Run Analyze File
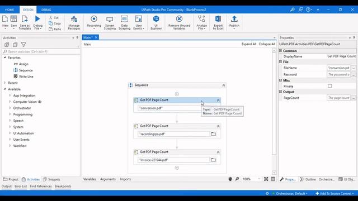The width and height of the screenshot is (358, 201). (x=201, y=22)
